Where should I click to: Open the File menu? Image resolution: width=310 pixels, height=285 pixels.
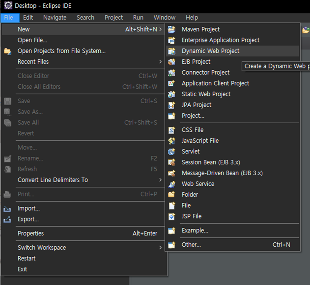[10, 18]
